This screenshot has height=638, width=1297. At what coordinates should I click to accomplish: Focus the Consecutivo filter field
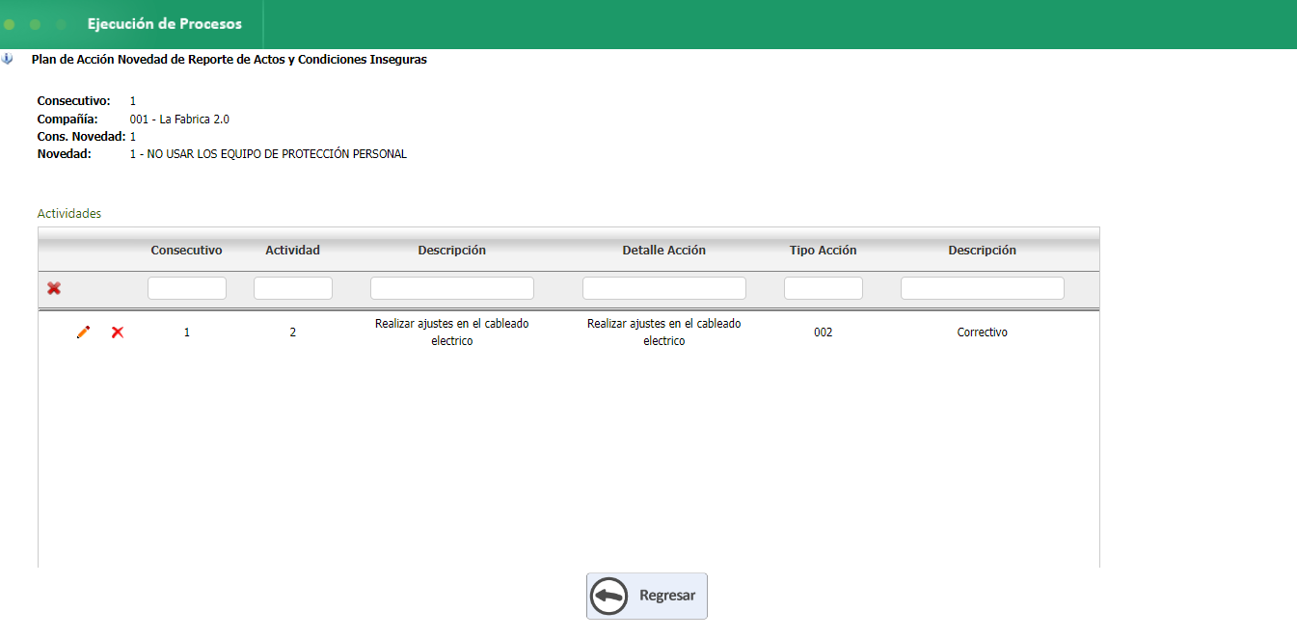(187, 288)
